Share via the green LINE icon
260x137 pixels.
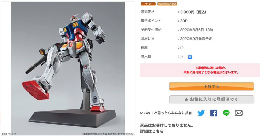click(226, 113)
